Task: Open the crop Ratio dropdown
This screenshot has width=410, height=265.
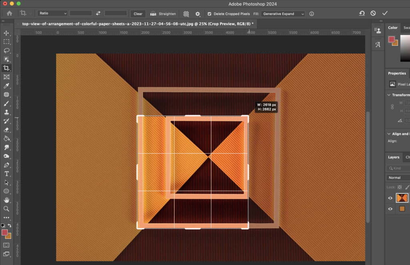Action: pos(52,13)
